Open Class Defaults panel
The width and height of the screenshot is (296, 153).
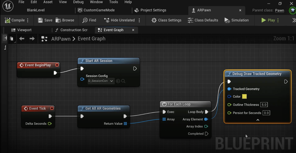[203, 20]
